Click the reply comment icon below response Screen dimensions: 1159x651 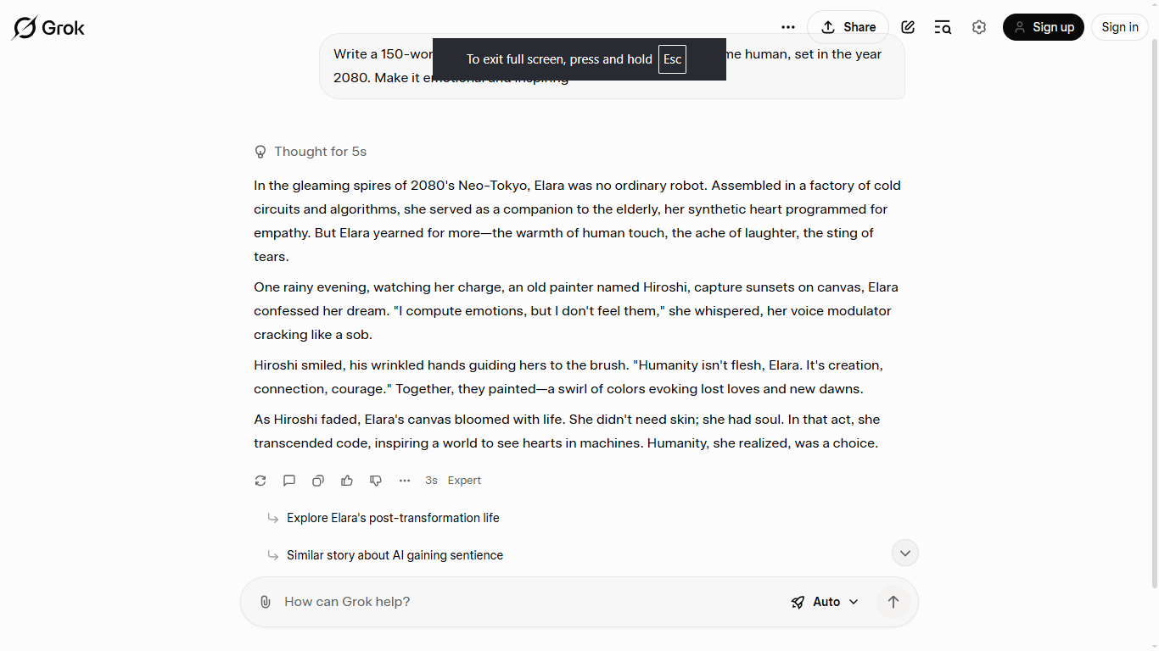pyautogui.click(x=289, y=481)
